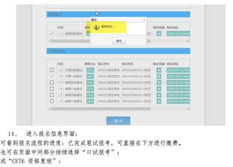
Task: Click the (99101)测试学校 cell in row (6)
Action: coord(108,89)
